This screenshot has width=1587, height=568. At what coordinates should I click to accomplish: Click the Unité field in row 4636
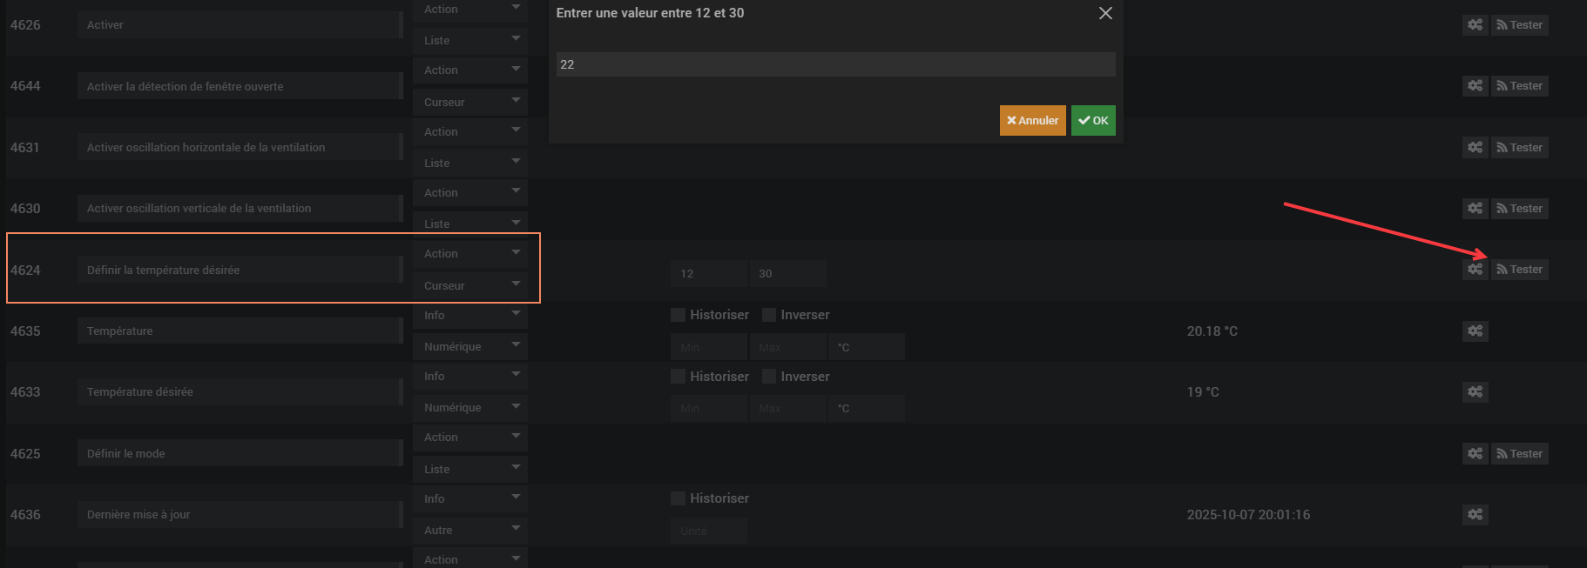[708, 531]
